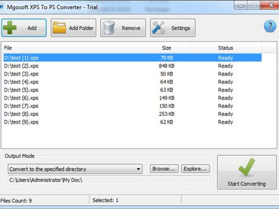This screenshot has width=279, height=209.
Task: Close the Mgosoft converter window
Action: pyautogui.click(x=270, y=5)
